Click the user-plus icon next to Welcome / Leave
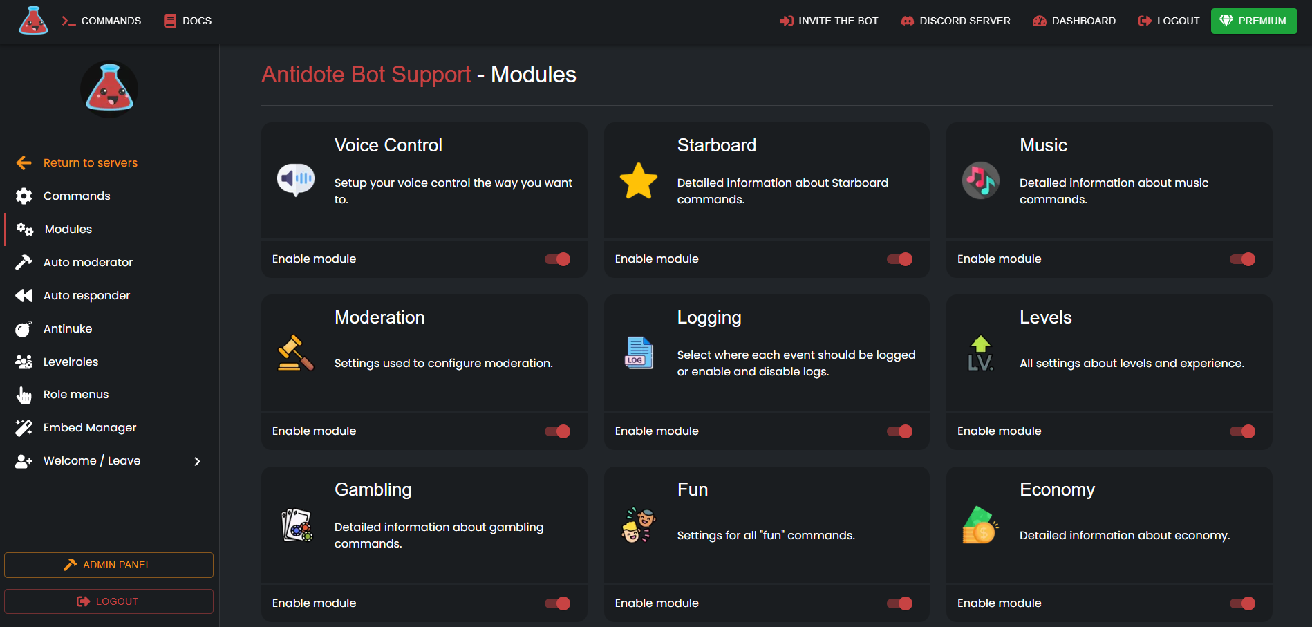 (24, 461)
